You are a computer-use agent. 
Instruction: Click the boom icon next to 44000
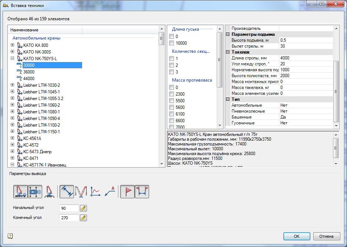pos(20,78)
